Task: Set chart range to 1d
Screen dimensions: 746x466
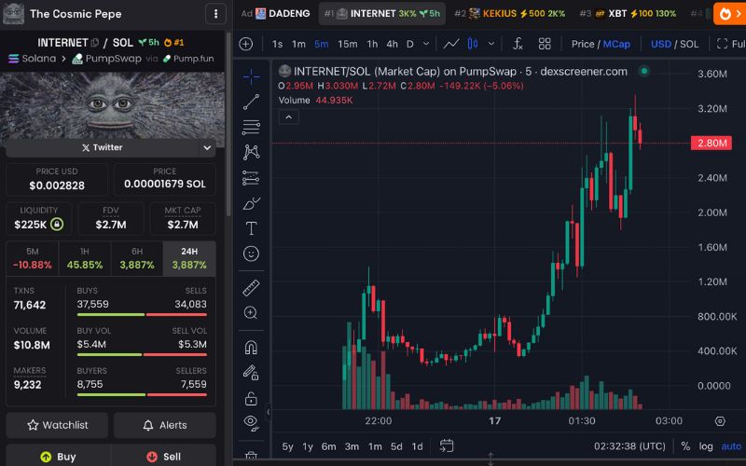Action: 417,446
